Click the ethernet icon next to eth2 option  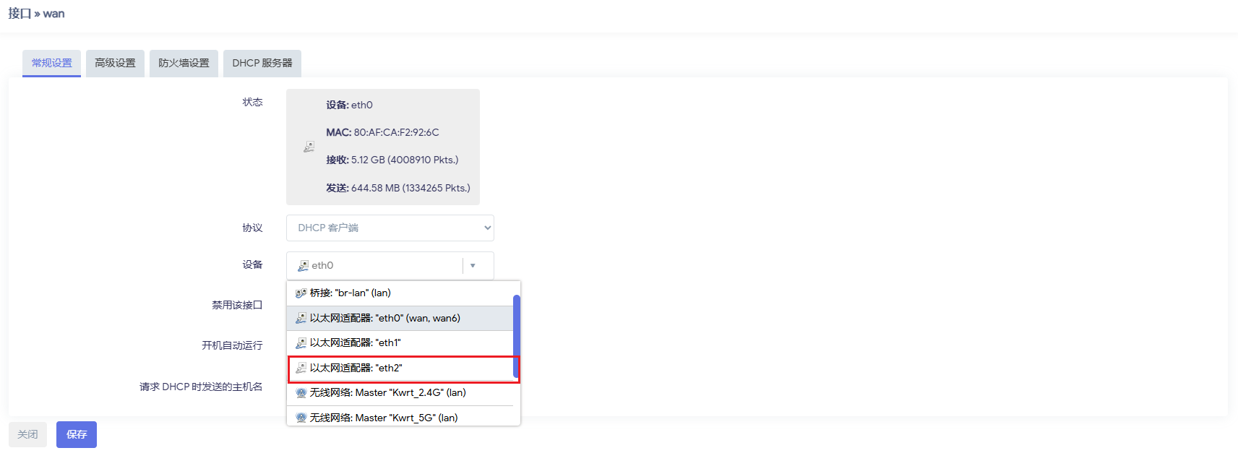301,368
